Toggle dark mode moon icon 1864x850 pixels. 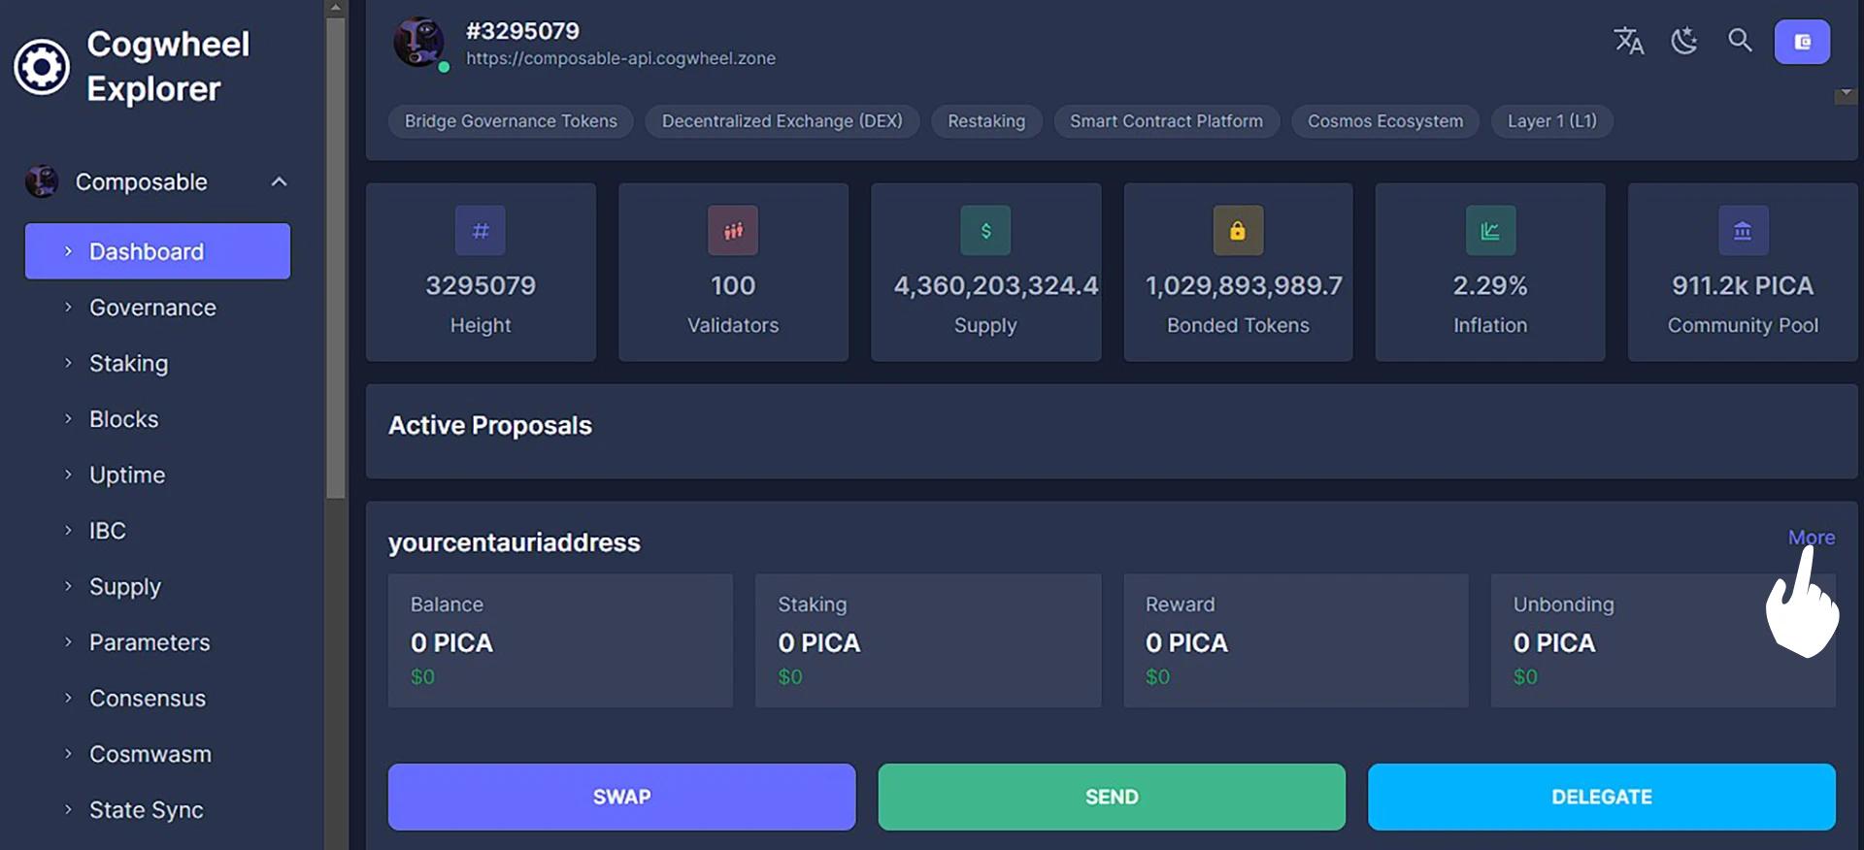coord(1684,41)
